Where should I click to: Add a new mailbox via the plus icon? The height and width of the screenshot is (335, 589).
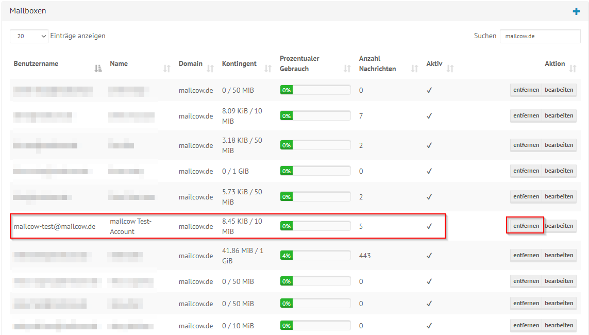pos(576,10)
